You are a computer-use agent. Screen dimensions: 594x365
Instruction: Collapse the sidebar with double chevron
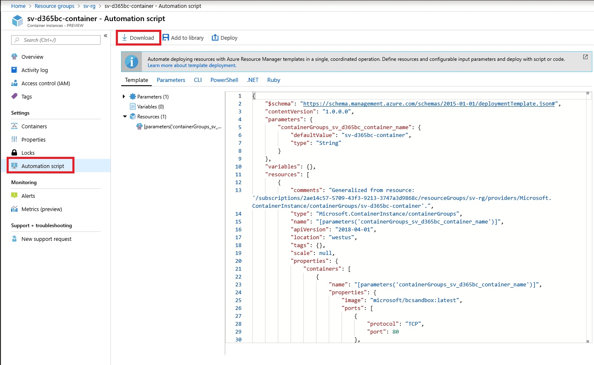point(105,36)
